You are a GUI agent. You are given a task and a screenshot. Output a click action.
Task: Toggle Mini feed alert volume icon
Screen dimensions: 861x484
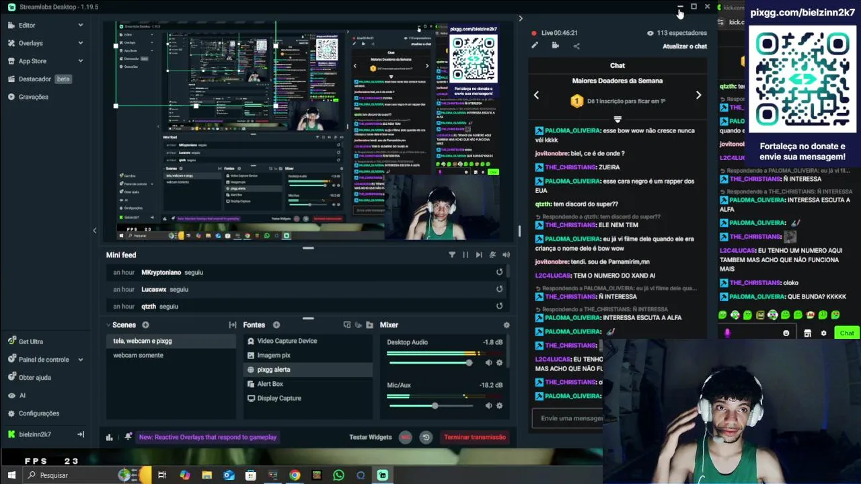[x=506, y=255]
